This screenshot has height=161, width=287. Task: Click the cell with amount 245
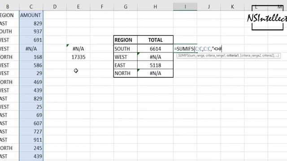[31, 148]
